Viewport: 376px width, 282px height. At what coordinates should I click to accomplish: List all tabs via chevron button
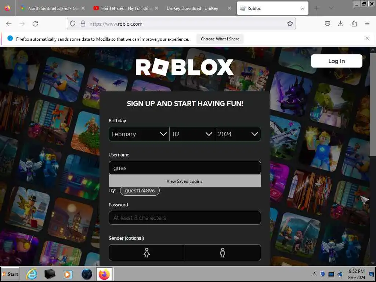tap(331, 8)
